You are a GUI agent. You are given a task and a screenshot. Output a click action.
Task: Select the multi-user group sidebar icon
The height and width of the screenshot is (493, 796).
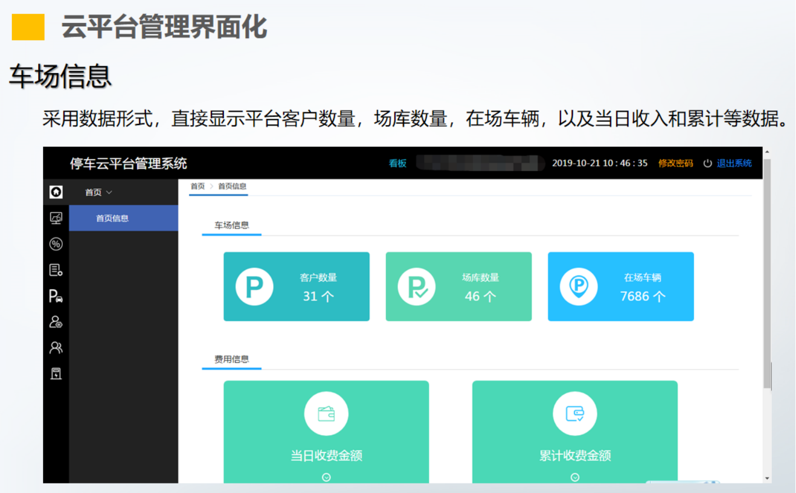click(56, 348)
